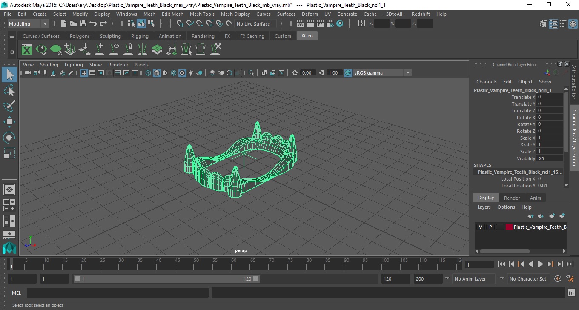This screenshot has width=579, height=310.
Task: Click the current frame field near playback
Action: [x=479, y=264]
